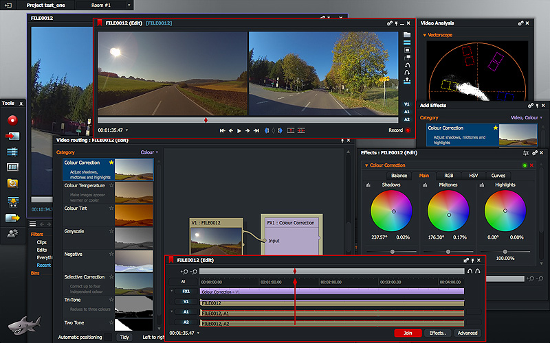Click the red Join button
Screen dimensions: 550x343
pos(408,333)
